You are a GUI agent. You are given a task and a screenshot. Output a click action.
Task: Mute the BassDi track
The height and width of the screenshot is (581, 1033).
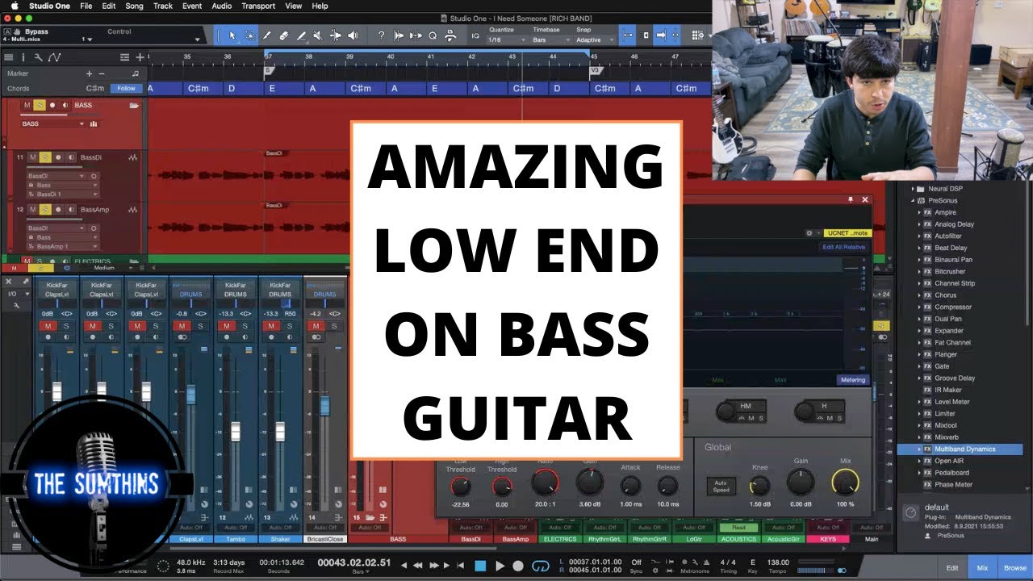(32, 157)
